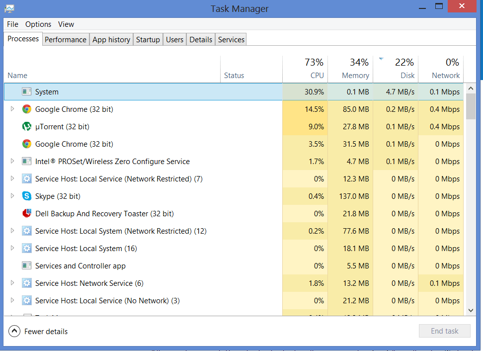The width and height of the screenshot is (483, 351).
Task: Switch to the Services tab
Action: 231,39
